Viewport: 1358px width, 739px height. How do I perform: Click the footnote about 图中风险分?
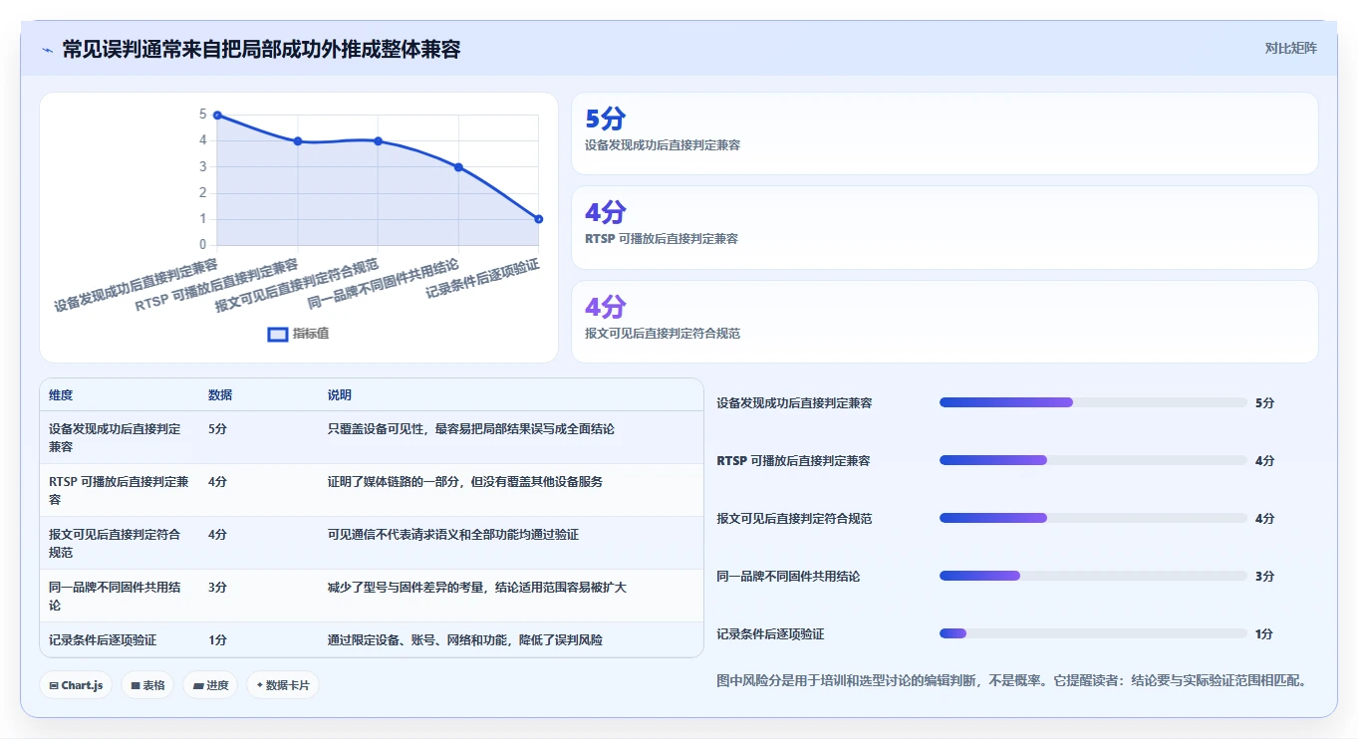click(1011, 681)
